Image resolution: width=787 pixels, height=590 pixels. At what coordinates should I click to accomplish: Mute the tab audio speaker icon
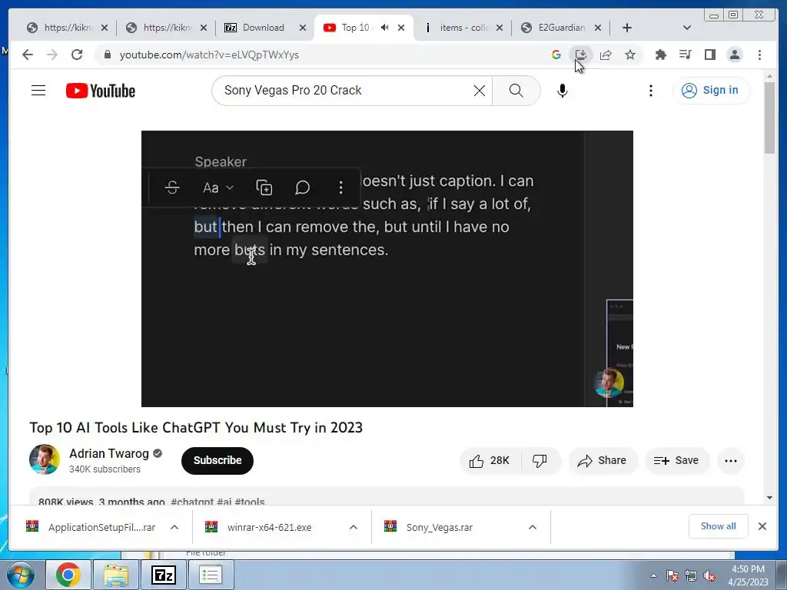pyautogui.click(x=384, y=28)
